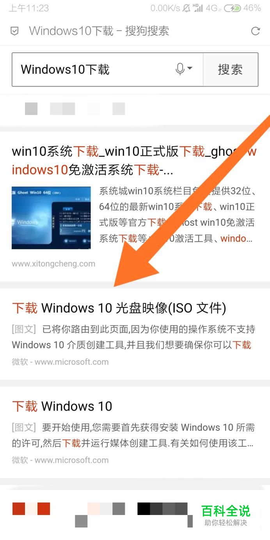This screenshot has height=540, width=270.
Task: Open 下载 Windows 10 光盘映像(ISO 文件) result
Action: (x=119, y=308)
